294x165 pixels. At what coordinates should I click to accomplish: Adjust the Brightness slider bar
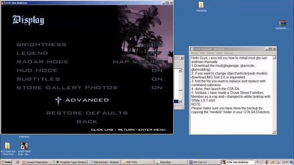(x=149, y=45)
